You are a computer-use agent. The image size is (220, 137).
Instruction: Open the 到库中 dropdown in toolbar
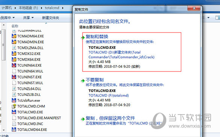[7, 18]
